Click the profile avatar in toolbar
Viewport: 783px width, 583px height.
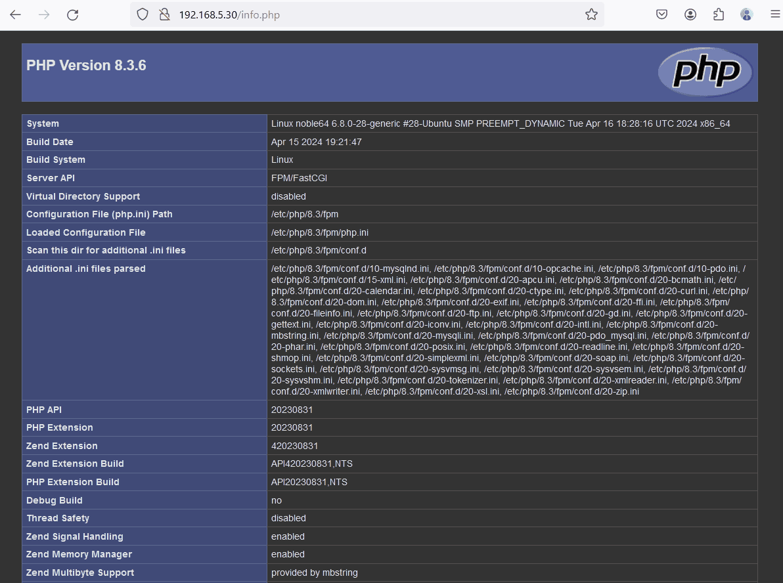click(746, 14)
